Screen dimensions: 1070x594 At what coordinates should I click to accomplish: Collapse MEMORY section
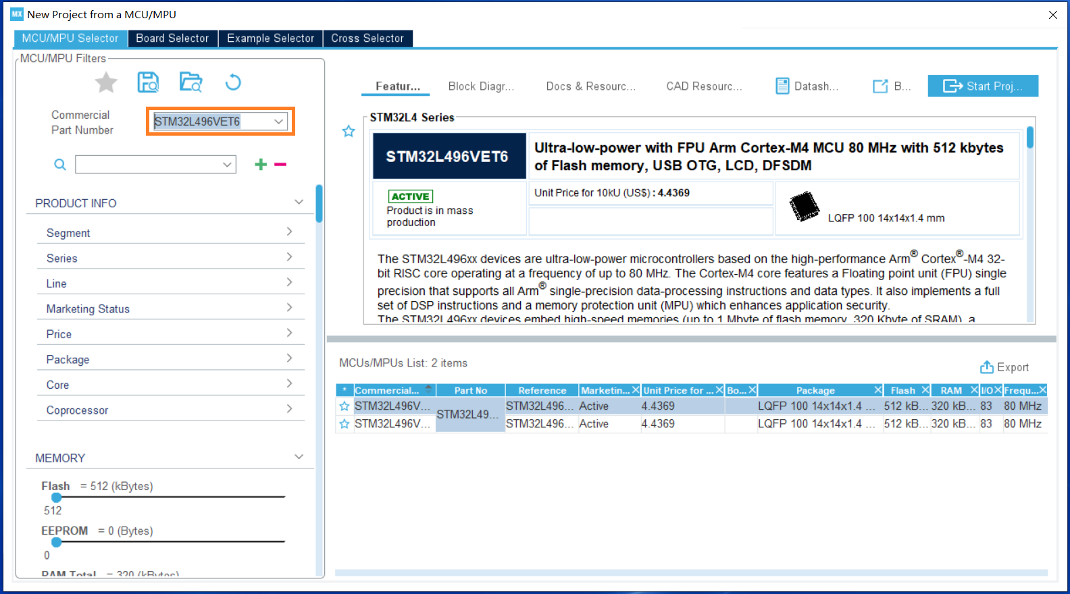pos(299,457)
